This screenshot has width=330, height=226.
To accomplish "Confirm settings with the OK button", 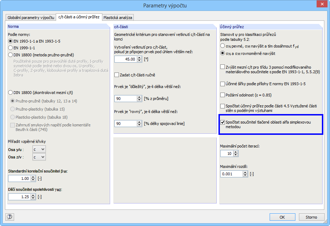I will click(282, 217).
